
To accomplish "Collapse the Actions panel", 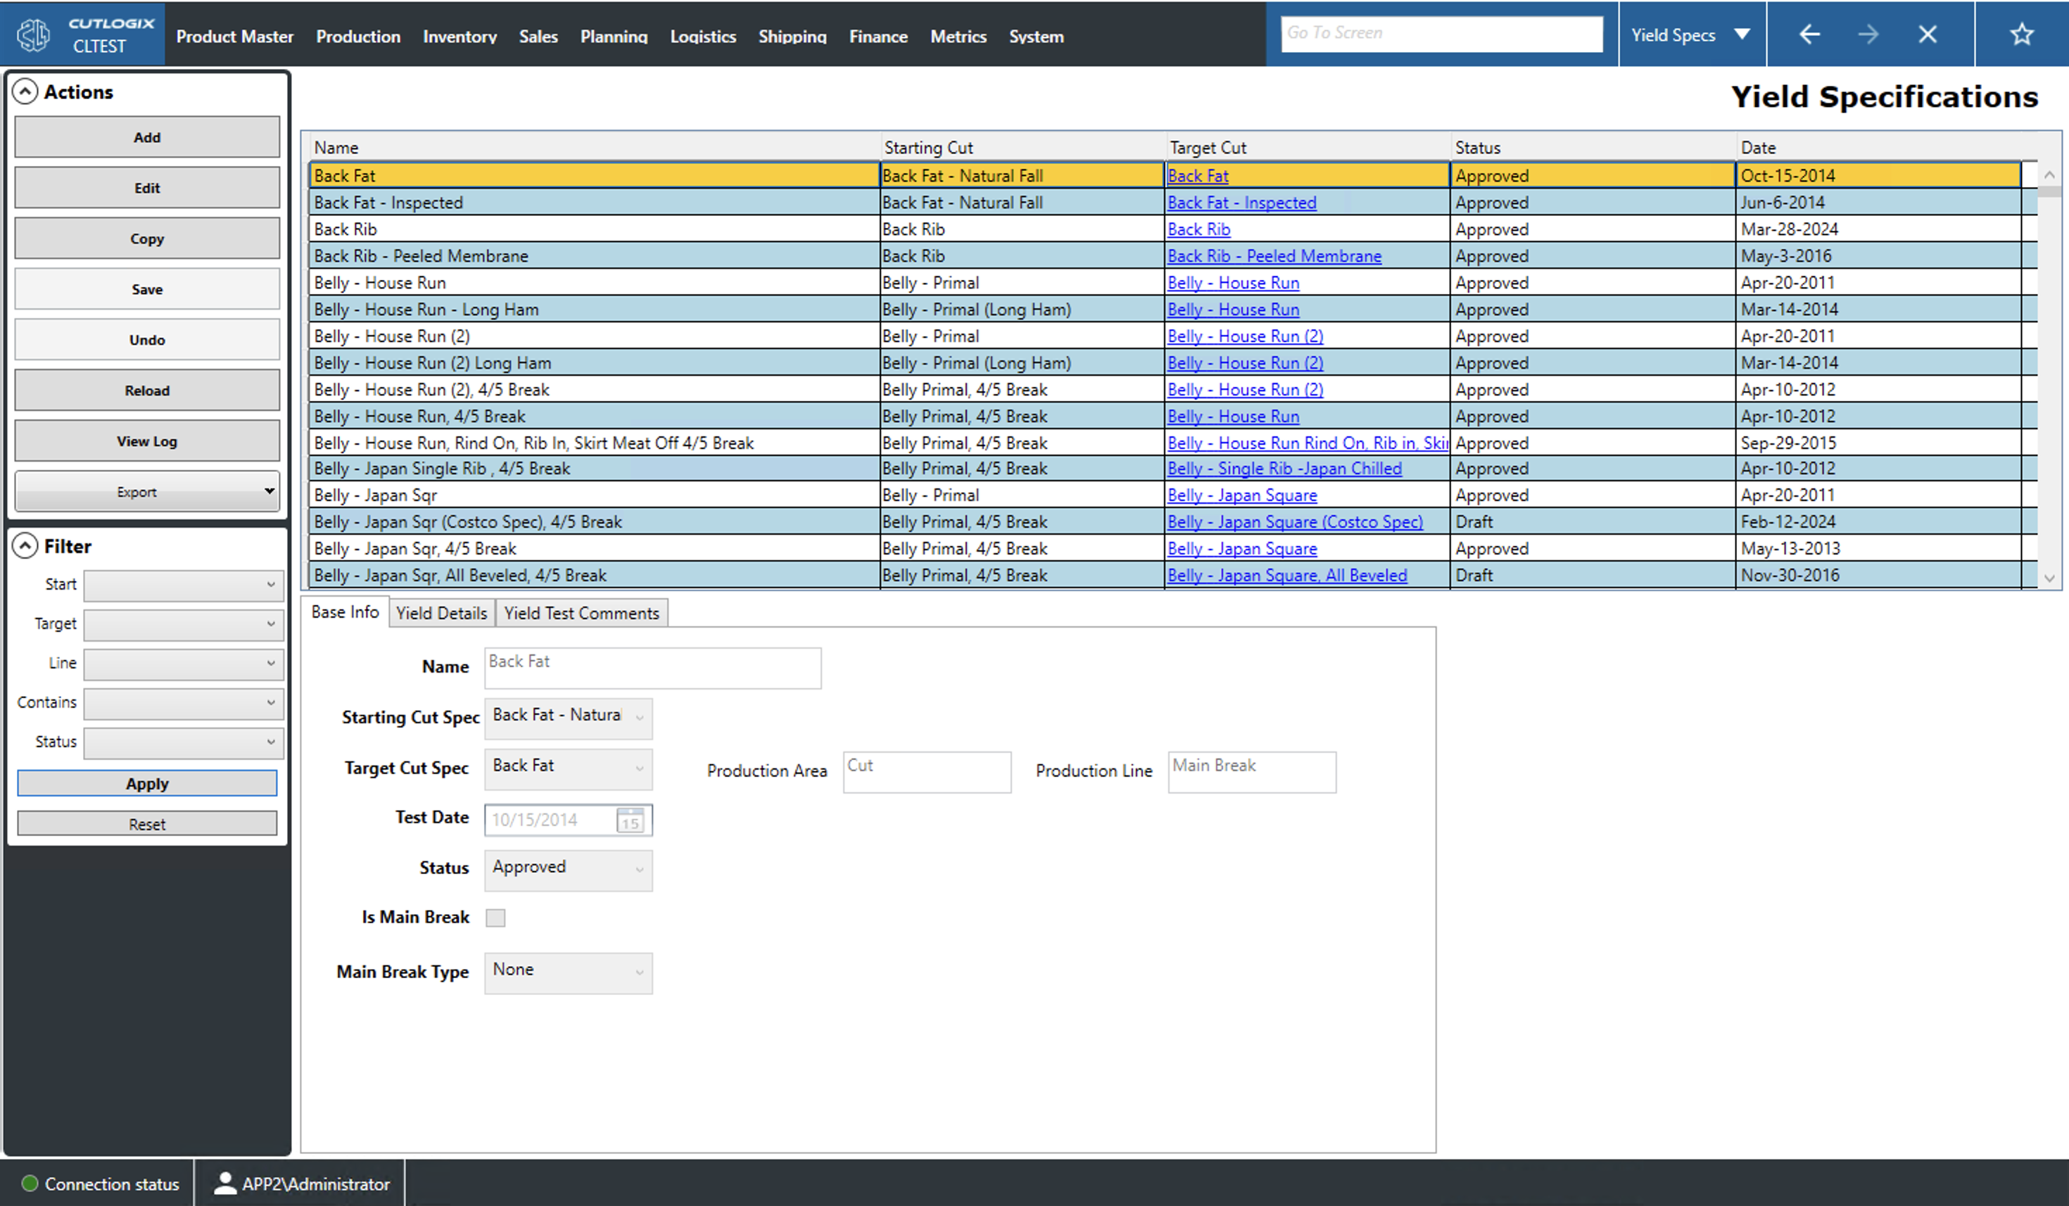I will 25,91.
